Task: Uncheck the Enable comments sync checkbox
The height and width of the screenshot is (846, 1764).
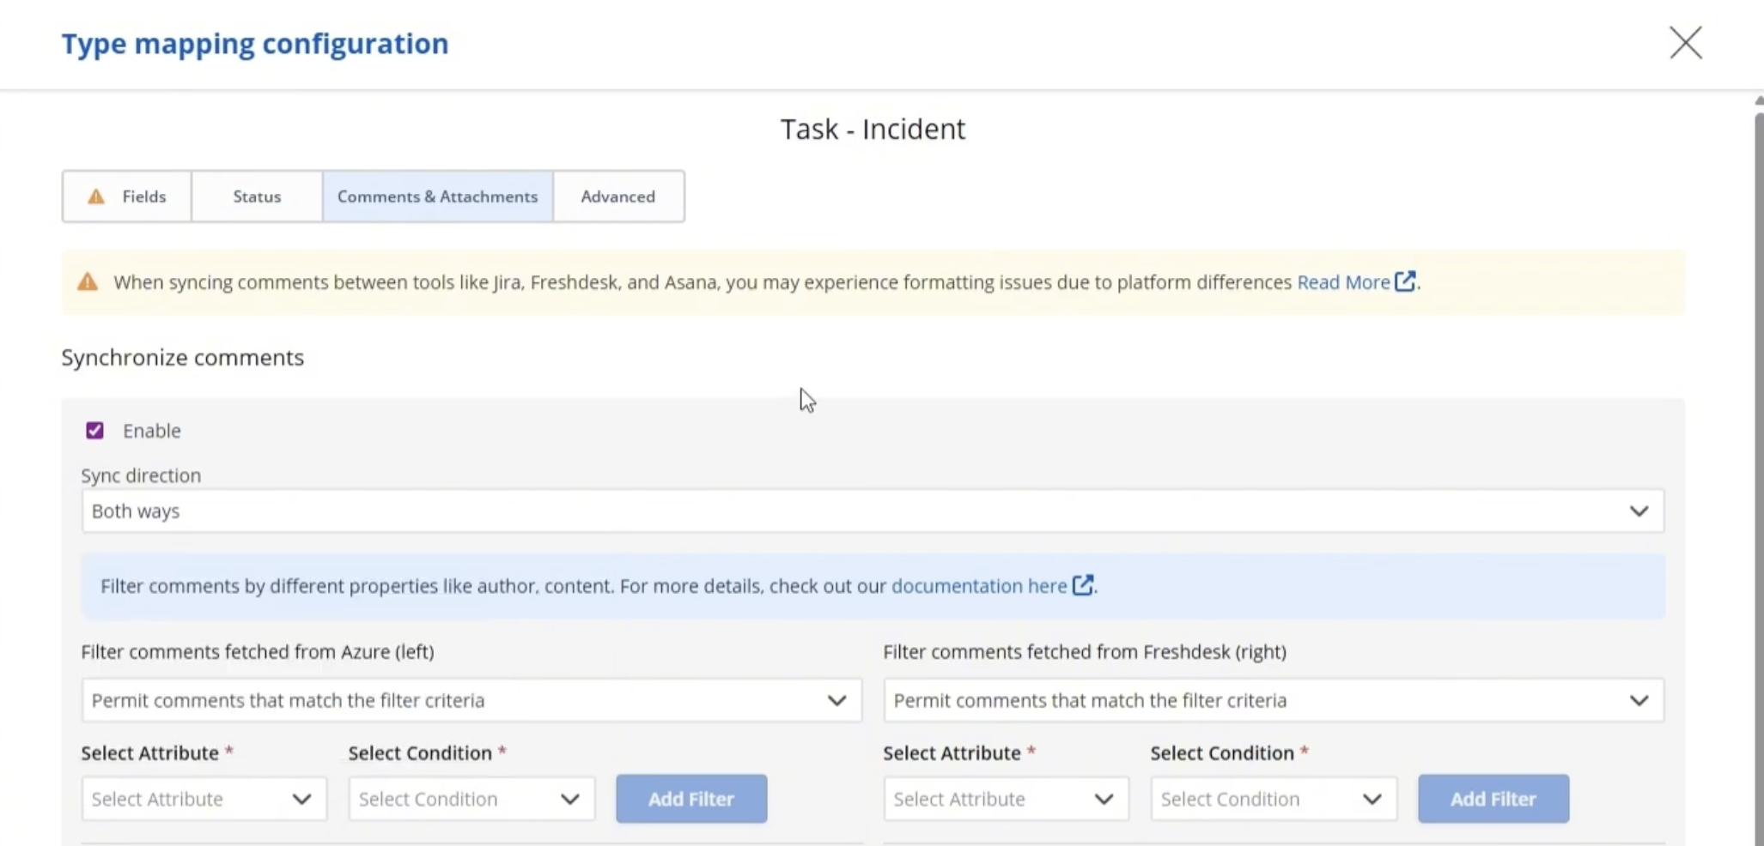Action: (94, 430)
